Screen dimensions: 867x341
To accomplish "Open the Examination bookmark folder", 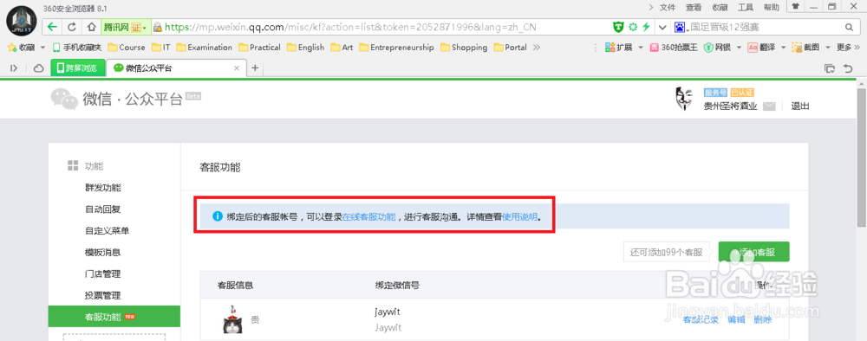I will (205, 48).
